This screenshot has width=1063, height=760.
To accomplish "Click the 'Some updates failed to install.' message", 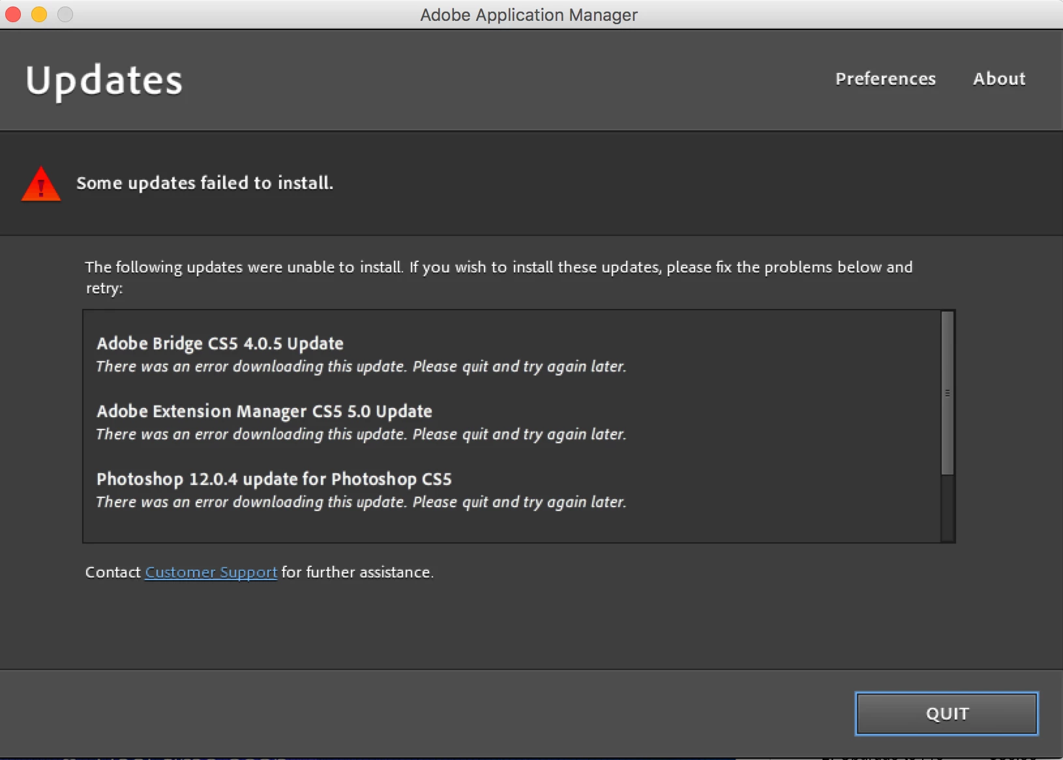I will (x=205, y=183).
